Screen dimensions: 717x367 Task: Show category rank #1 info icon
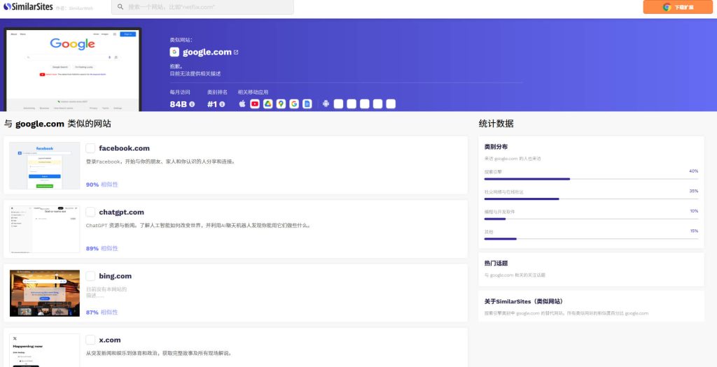tap(222, 104)
